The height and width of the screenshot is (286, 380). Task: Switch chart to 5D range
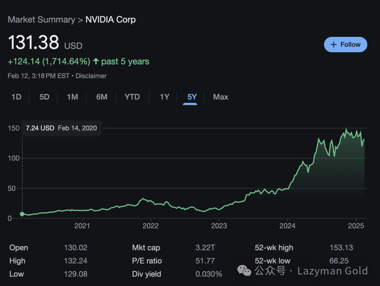tap(44, 97)
